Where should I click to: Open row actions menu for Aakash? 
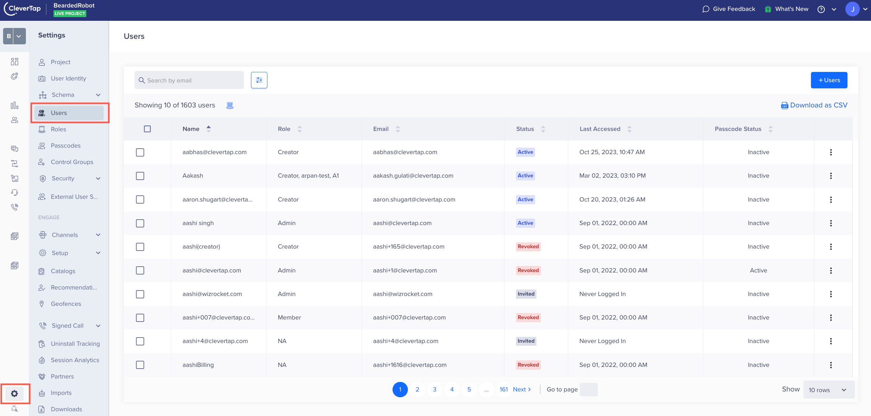(831, 176)
